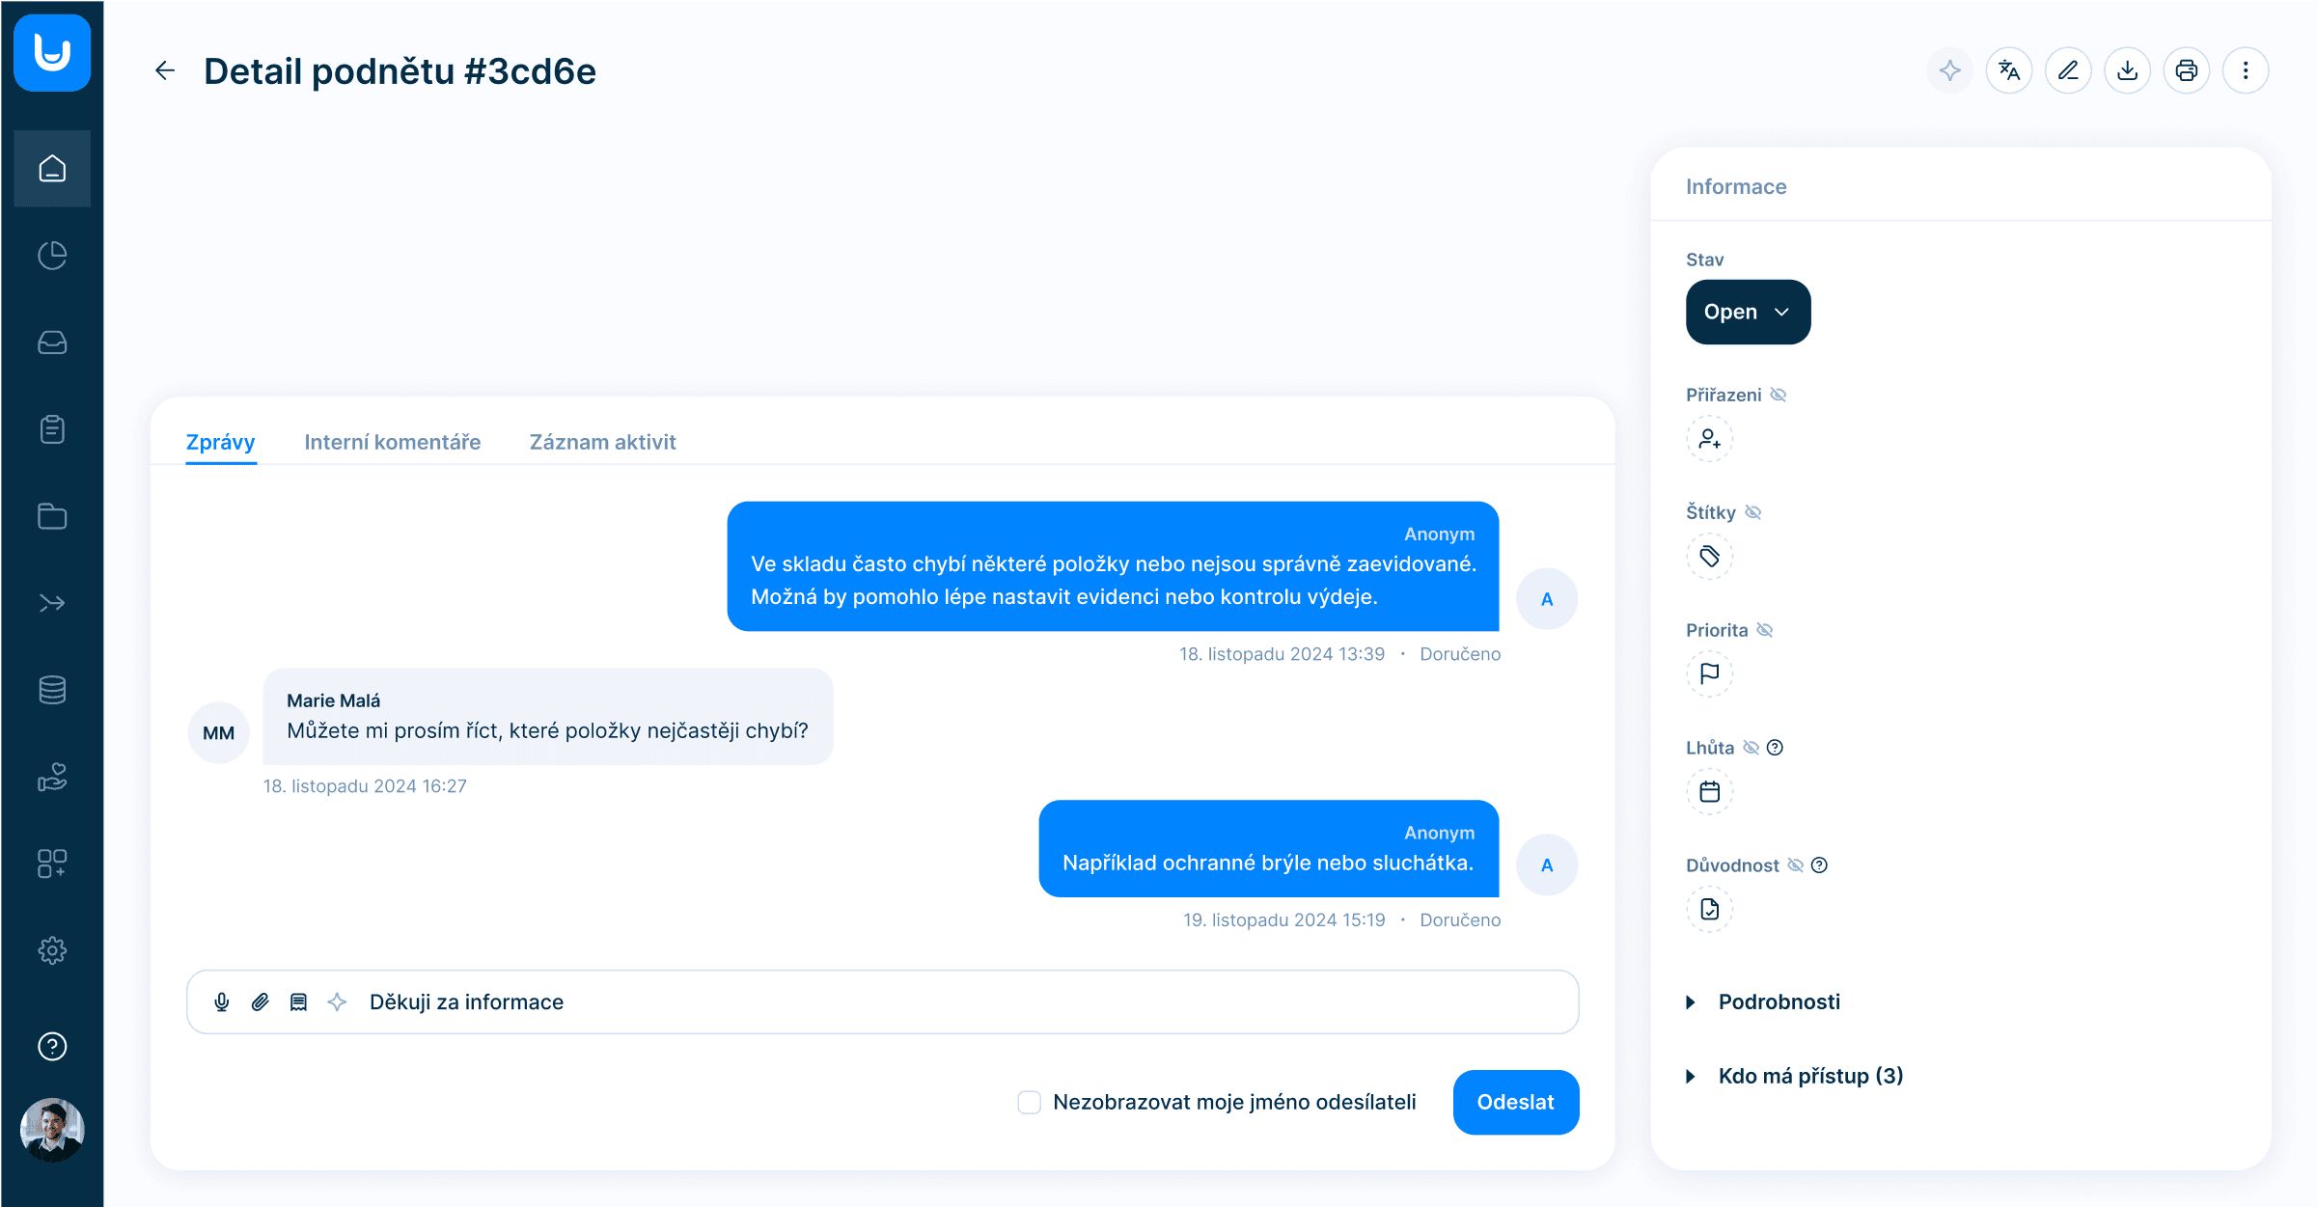Open the Stav 'Open' status dropdown
Image resolution: width=2317 pixels, height=1207 pixels.
1748,312
